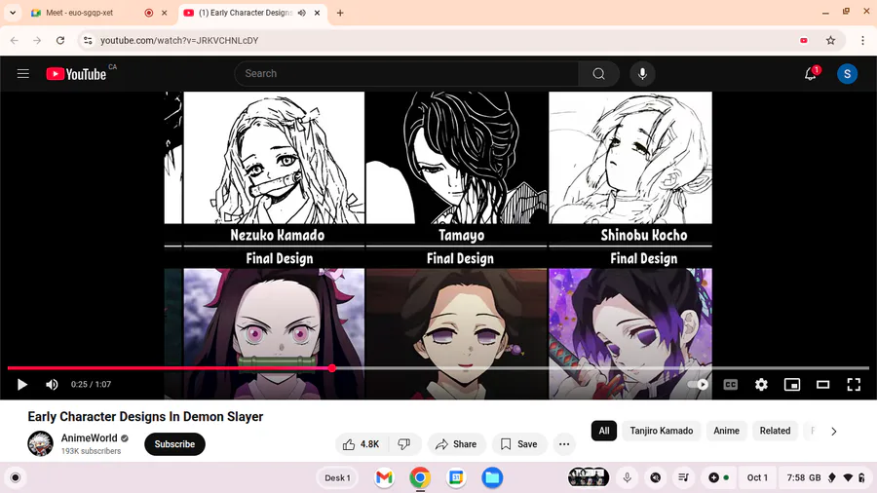This screenshot has height=493, width=877.
Task: Close the Meet tab
Action: point(164,13)
